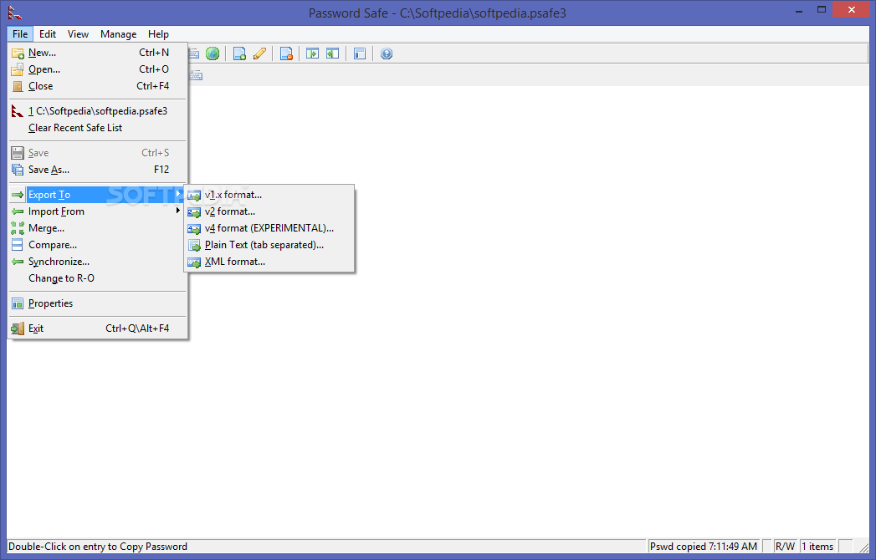Click the R/W status bar indicator
876x560 pixels.
tap(785, 547)
